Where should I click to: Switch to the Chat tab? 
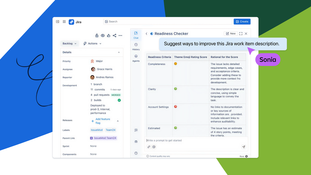tap(136, 35)
